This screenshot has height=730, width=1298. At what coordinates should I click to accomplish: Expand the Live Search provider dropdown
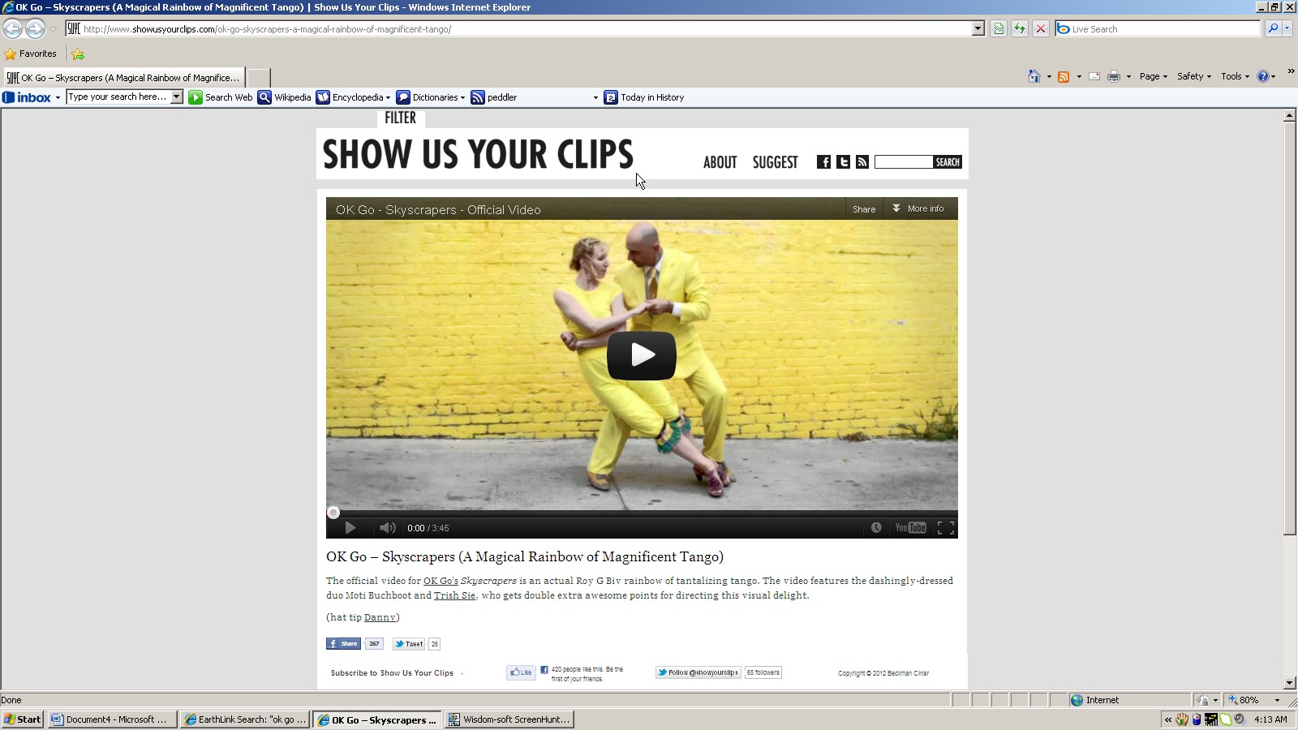[x=1287, y=28]
